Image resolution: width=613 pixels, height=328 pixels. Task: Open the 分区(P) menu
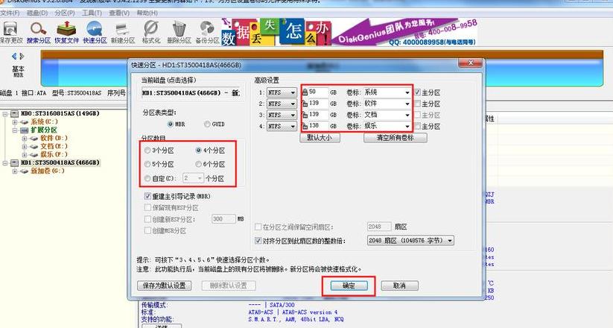pos(65,13)
